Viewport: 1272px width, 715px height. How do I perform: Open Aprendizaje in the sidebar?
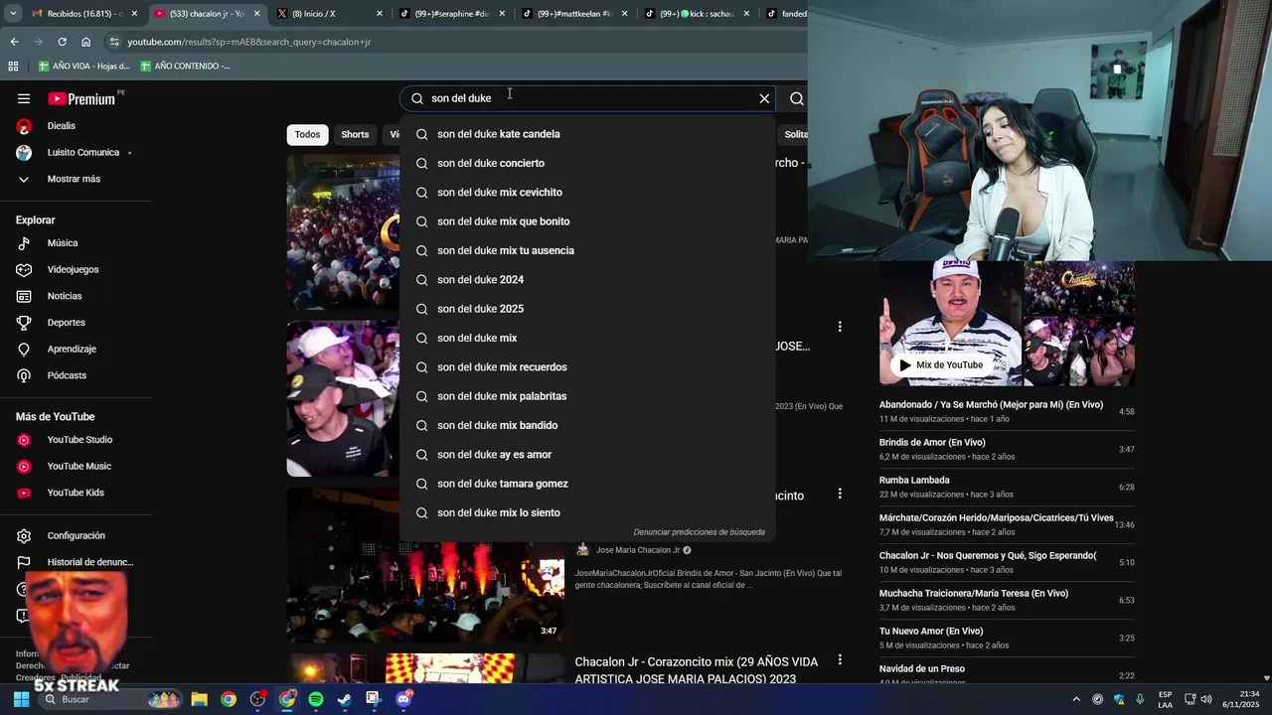pyautogui.click(x=72, y=350)
